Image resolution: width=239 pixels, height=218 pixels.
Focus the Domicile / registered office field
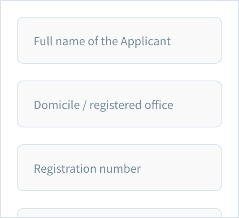pyautogui.click(x=120, y=104)
